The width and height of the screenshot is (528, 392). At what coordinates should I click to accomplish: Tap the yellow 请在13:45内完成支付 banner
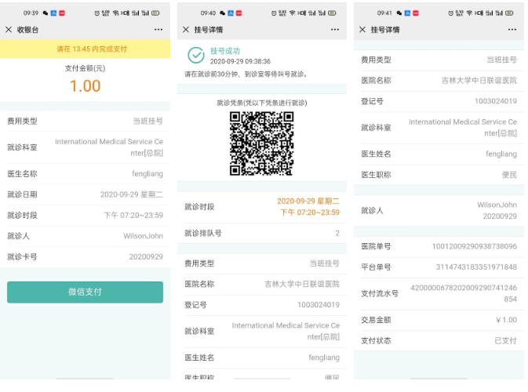click(85, 49)
